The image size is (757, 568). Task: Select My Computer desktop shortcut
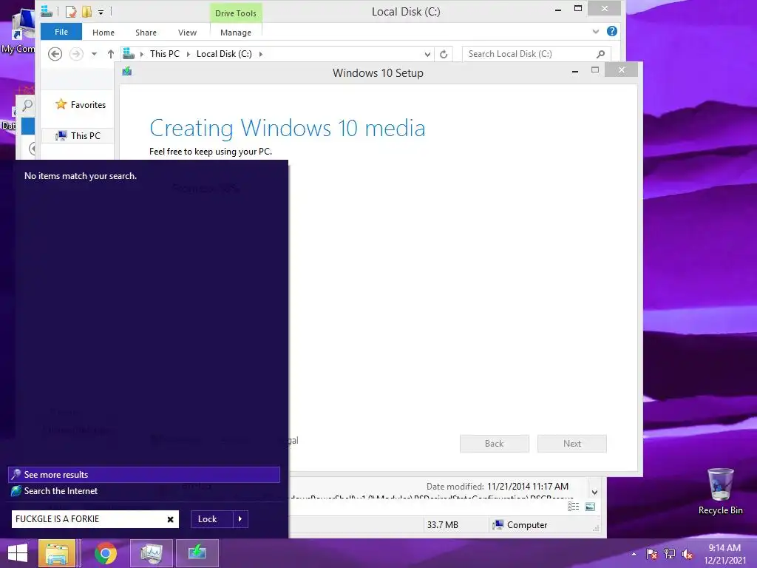click(18, 30)
